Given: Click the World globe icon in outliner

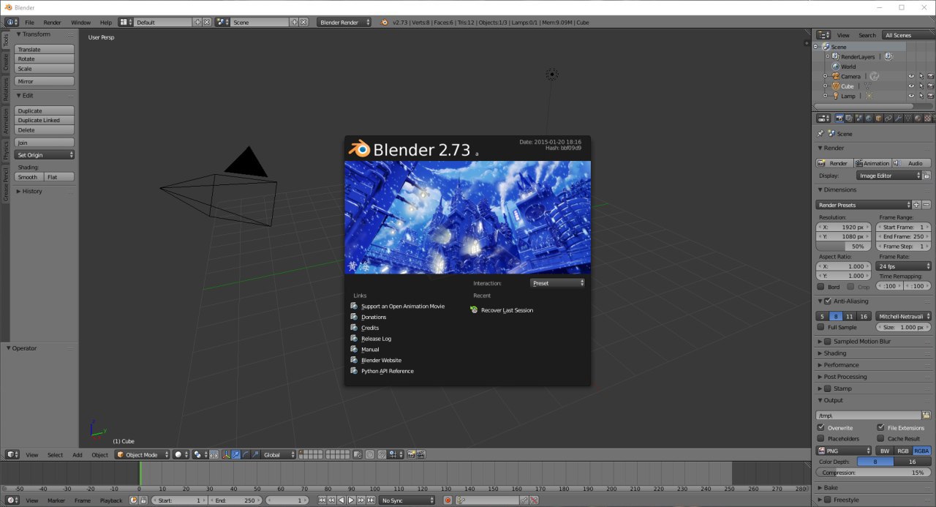Looking at the screenshot, I should click(x=835, y=67).
